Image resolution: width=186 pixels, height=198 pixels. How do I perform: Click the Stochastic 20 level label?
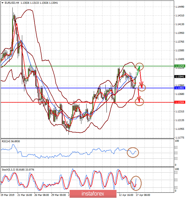176,187
